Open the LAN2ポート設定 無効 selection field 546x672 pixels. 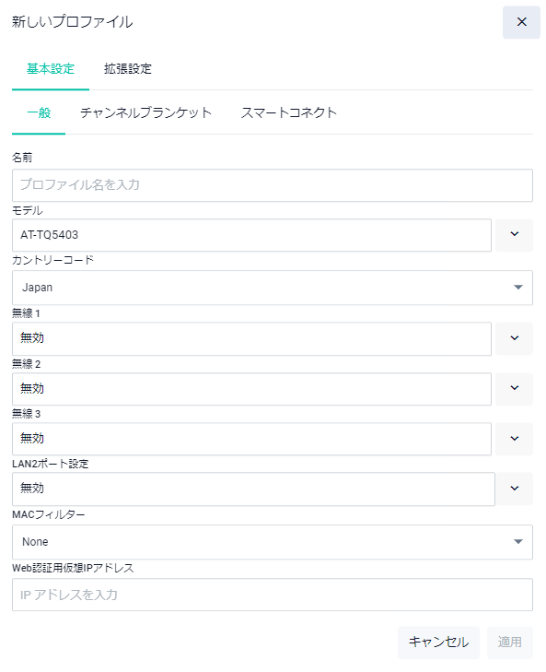[x=253, y=489]
